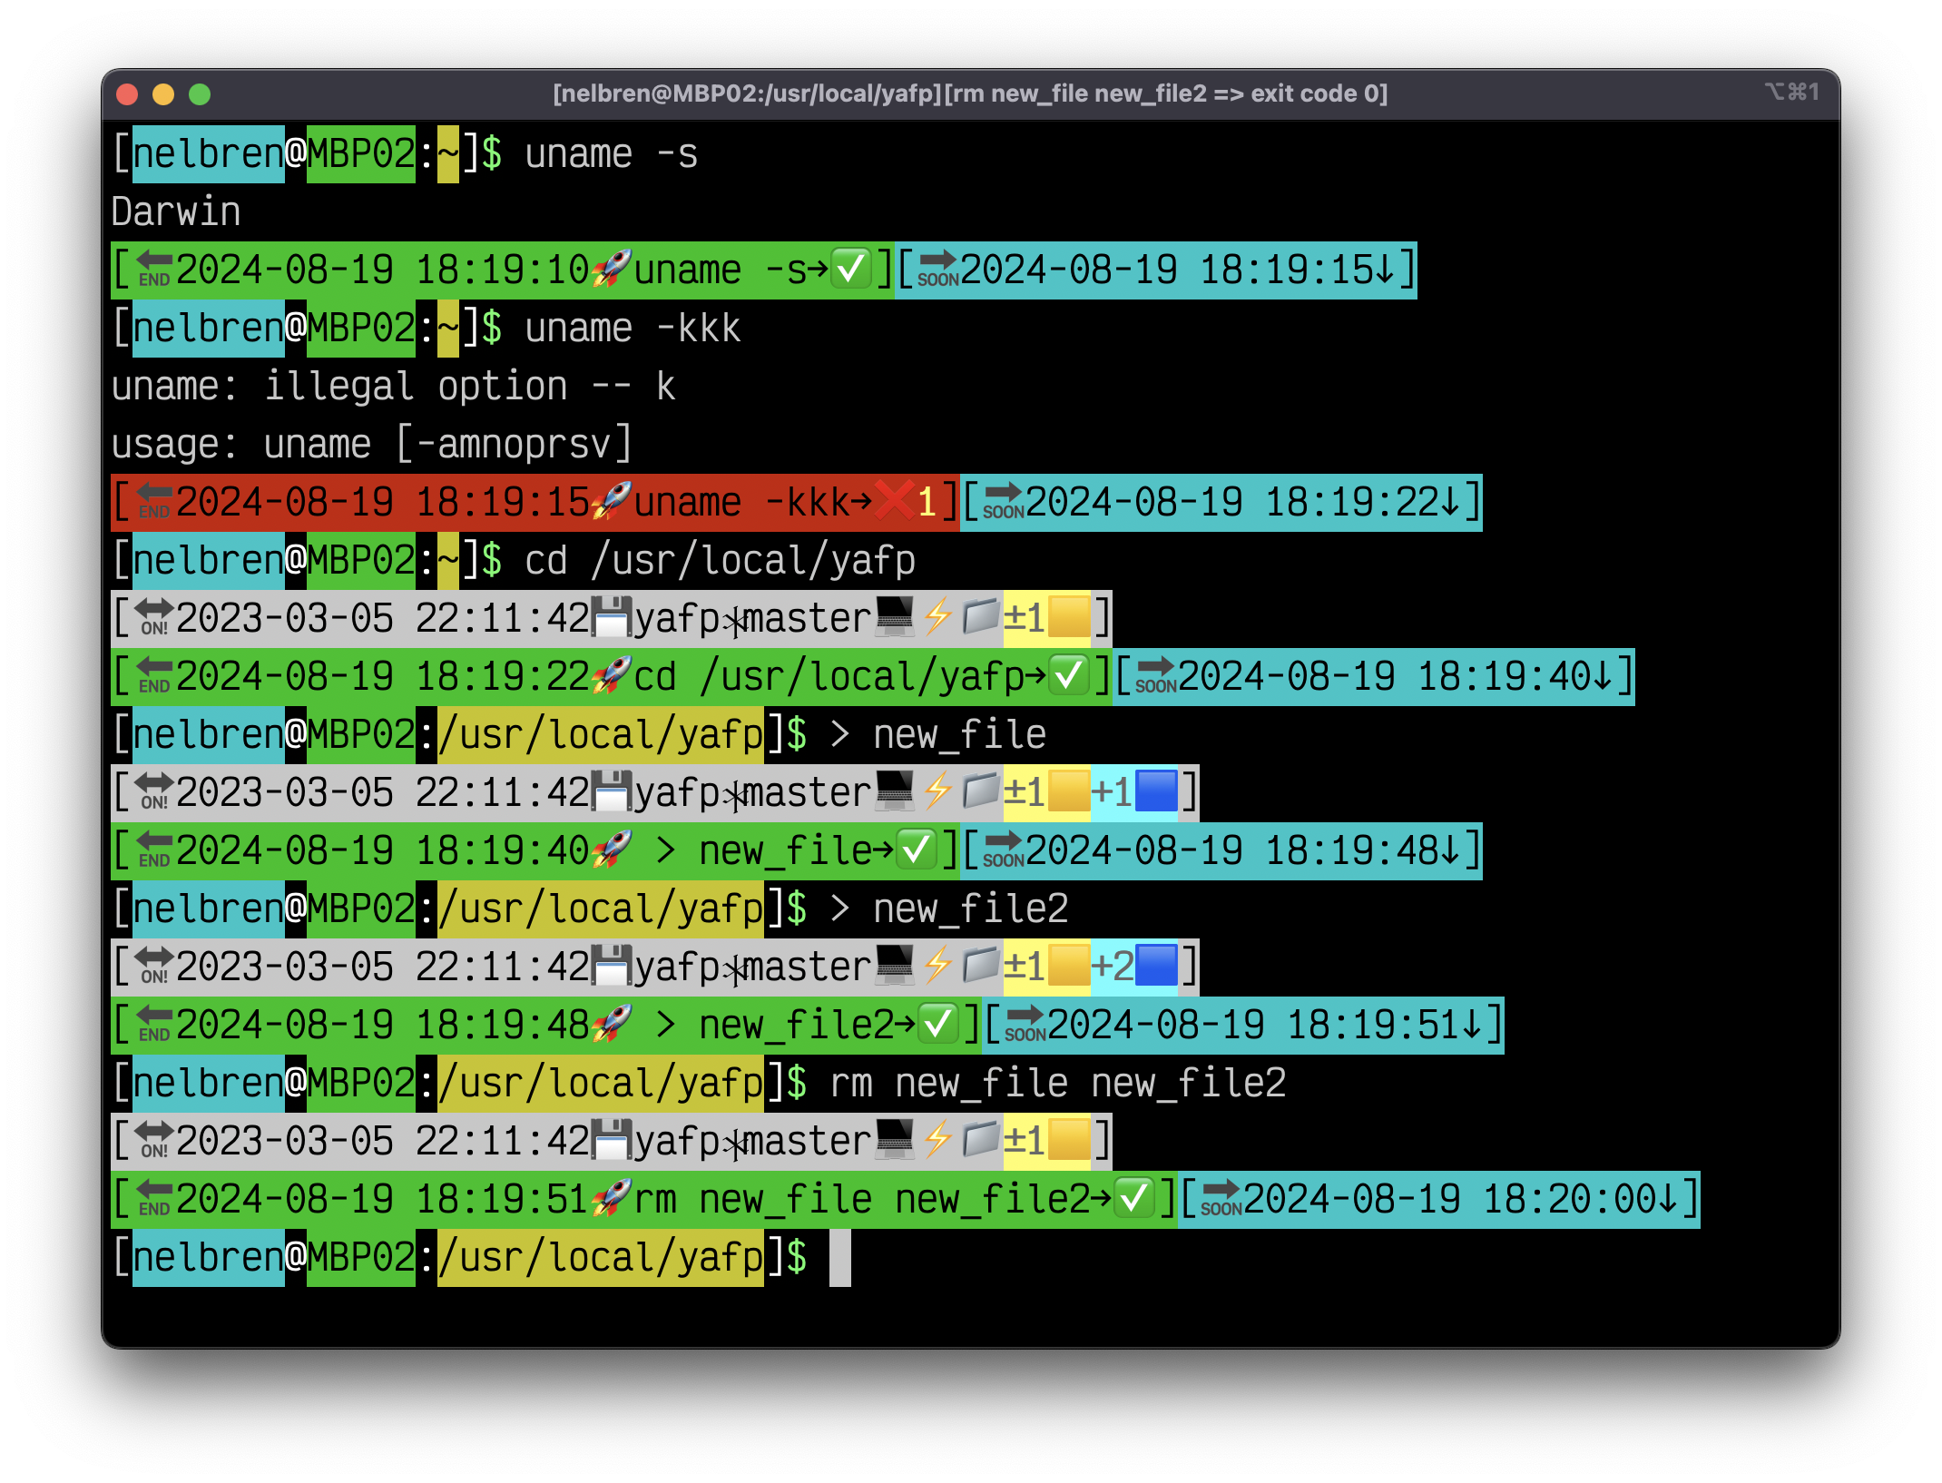The image size is (1942, 1483).
Task: Click the ON! arrow icon in first yafp line
Action: point(154,618)
